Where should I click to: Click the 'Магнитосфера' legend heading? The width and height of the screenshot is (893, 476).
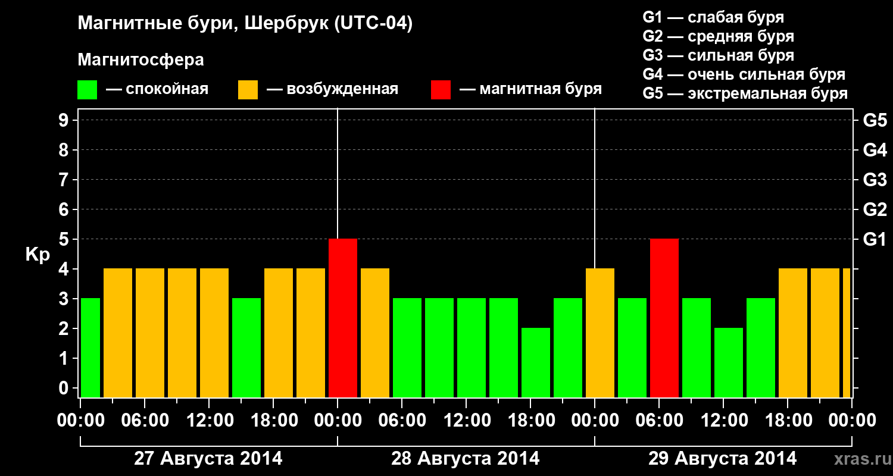coord(141,60)
